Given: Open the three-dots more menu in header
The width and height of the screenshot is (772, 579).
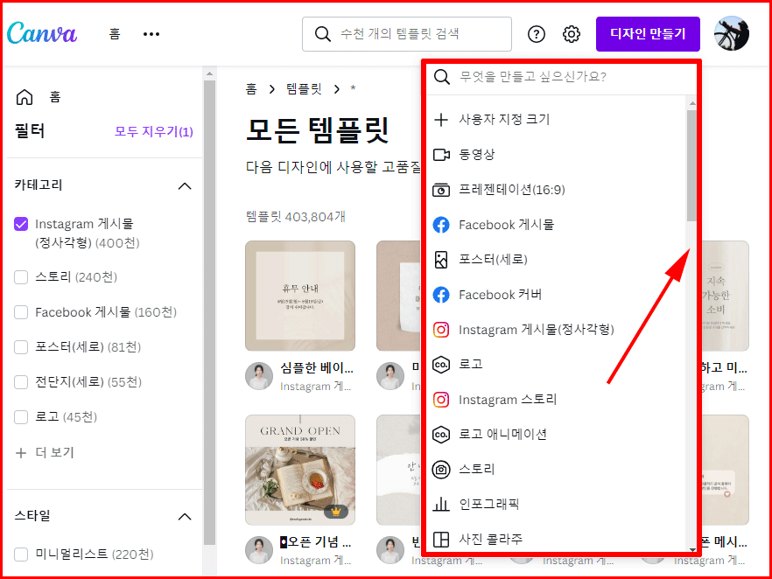Looking at the screenshot, I should 151,34.
